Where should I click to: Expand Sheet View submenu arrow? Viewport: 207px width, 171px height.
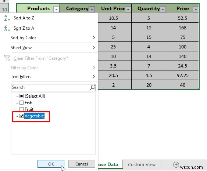(x=94, y=47)
